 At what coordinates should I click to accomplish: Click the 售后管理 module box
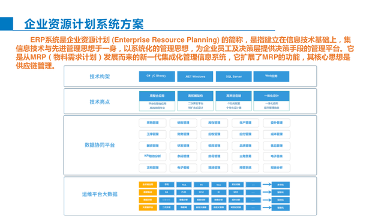click(277, 146)
